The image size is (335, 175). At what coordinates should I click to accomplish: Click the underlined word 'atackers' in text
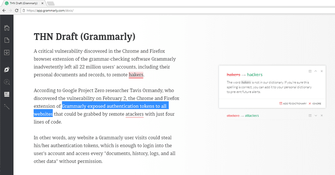pyautogui.click(x=134, y=114)
